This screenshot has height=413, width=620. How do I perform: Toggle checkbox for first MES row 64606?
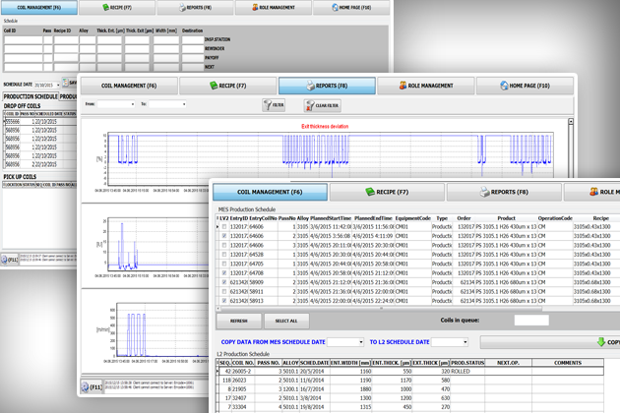(225, 227)
